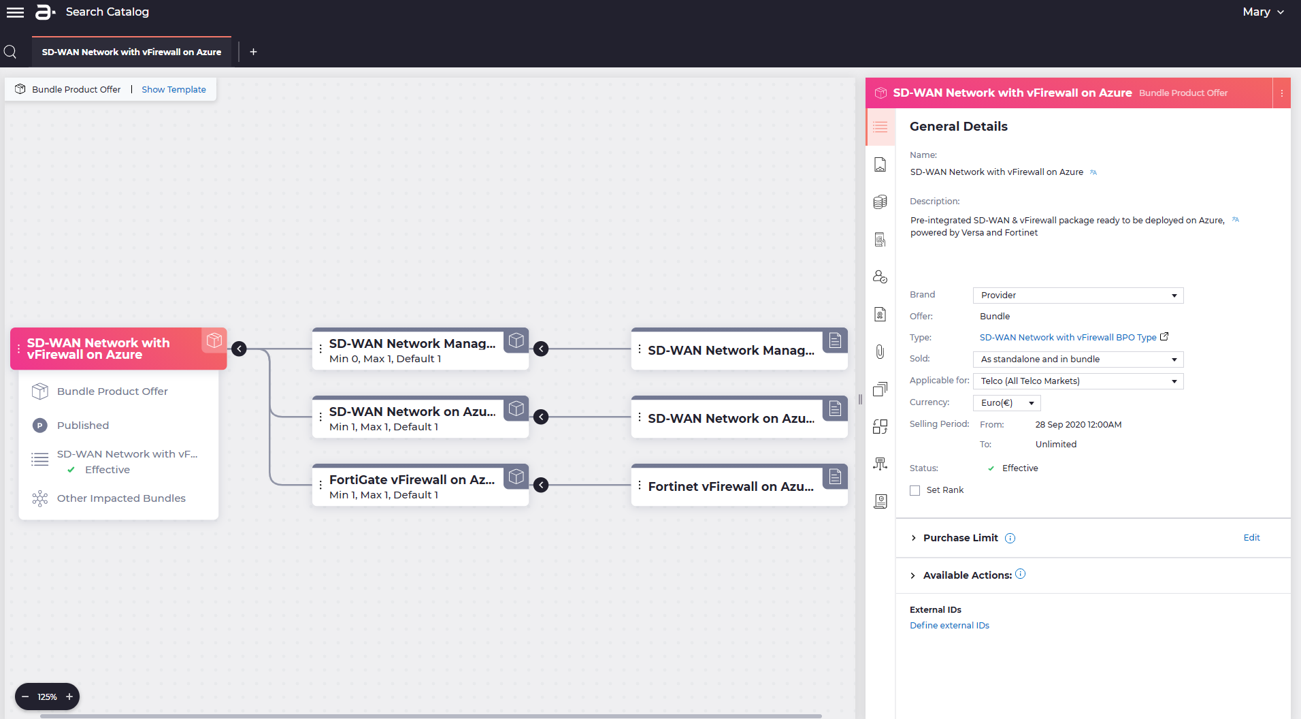
Task: Open the Currency Euro dropdown
Action: click(x=1007, y=403)
